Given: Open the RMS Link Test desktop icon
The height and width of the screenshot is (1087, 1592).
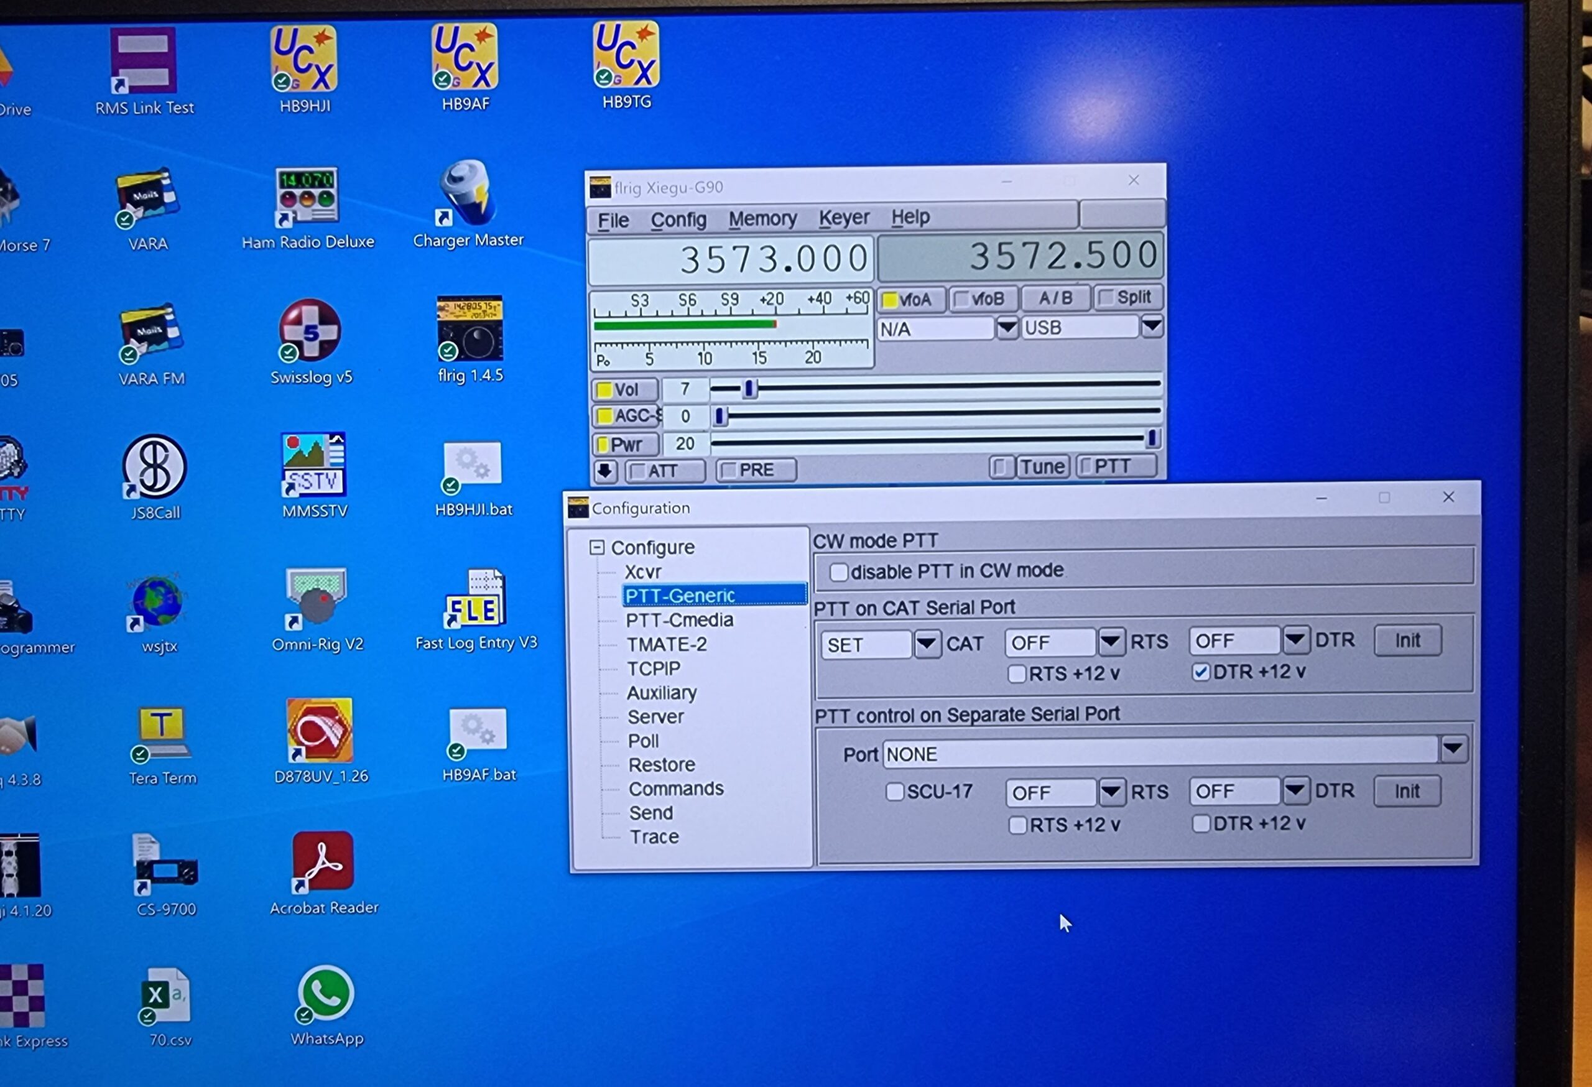Looking at the screenshot, I should (144, 62).
